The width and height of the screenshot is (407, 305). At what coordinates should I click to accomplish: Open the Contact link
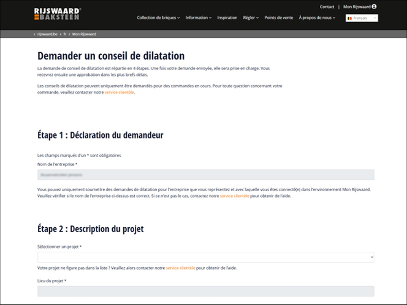click(327, 7)
